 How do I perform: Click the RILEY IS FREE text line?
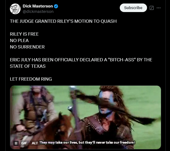pos(24,34)
